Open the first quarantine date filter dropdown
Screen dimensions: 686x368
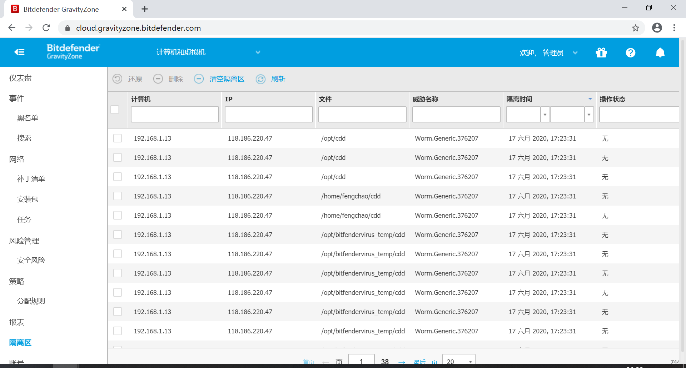click(x=545, y=115)
